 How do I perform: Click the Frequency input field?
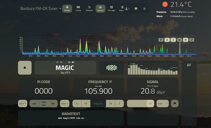click(x=98, y=104)
